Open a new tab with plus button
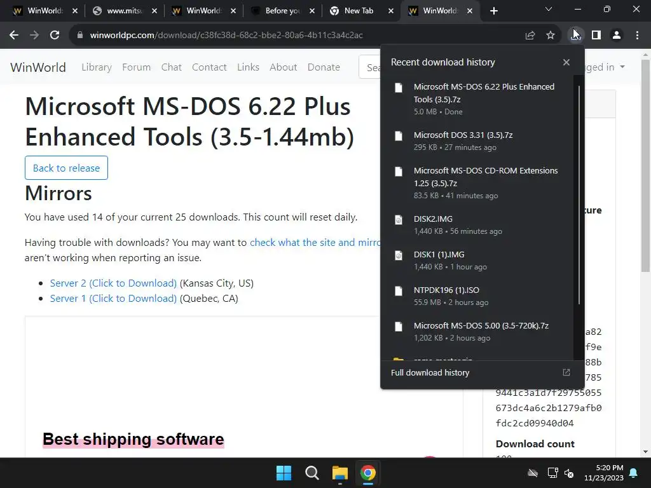 [x=493, y=11]
